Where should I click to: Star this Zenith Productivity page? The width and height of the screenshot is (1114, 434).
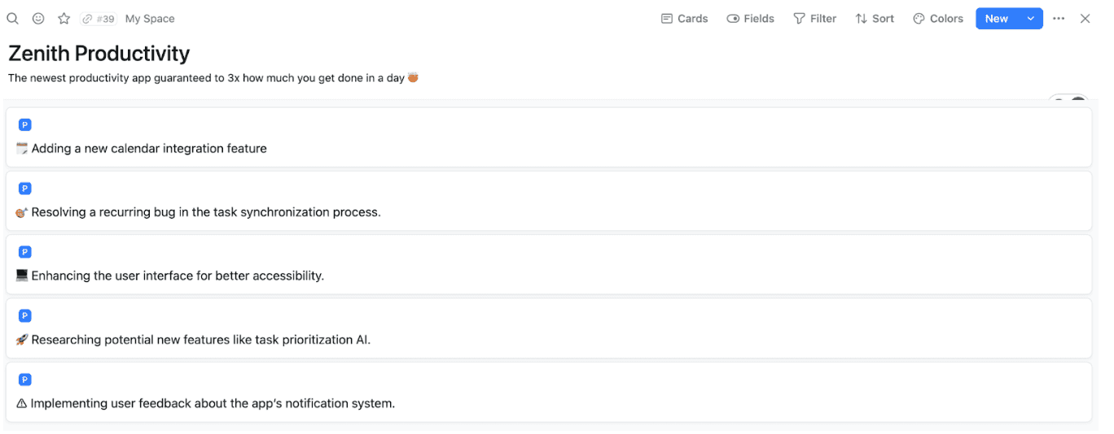pyautogui.click(x=64, y=19)
